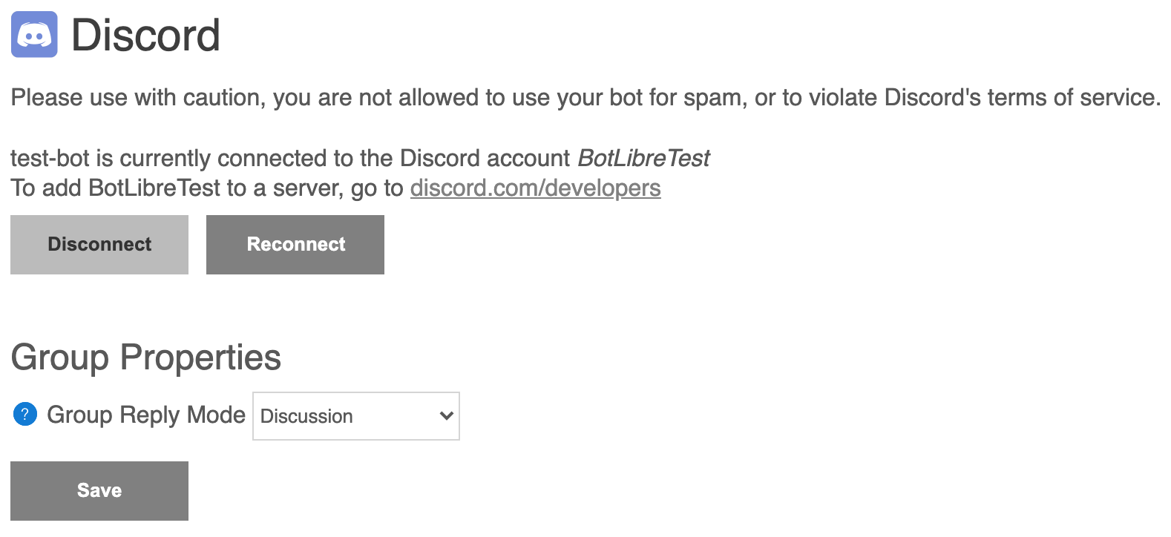Screen dimensions: 1171x537
Task: Click the 'To add BotLibreTest to a server' text
Action: [208, 188]
